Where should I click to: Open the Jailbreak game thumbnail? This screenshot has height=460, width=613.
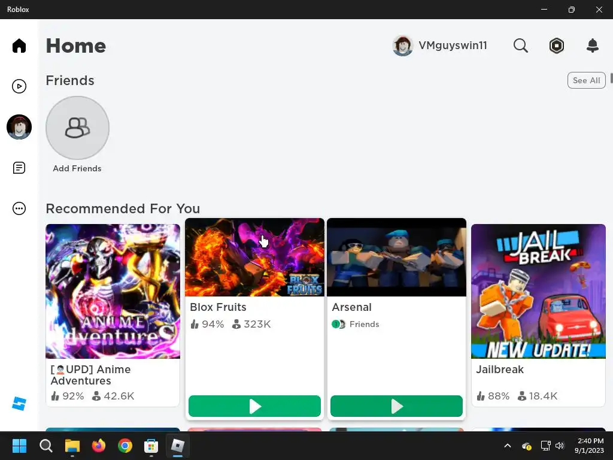point(538,291)
